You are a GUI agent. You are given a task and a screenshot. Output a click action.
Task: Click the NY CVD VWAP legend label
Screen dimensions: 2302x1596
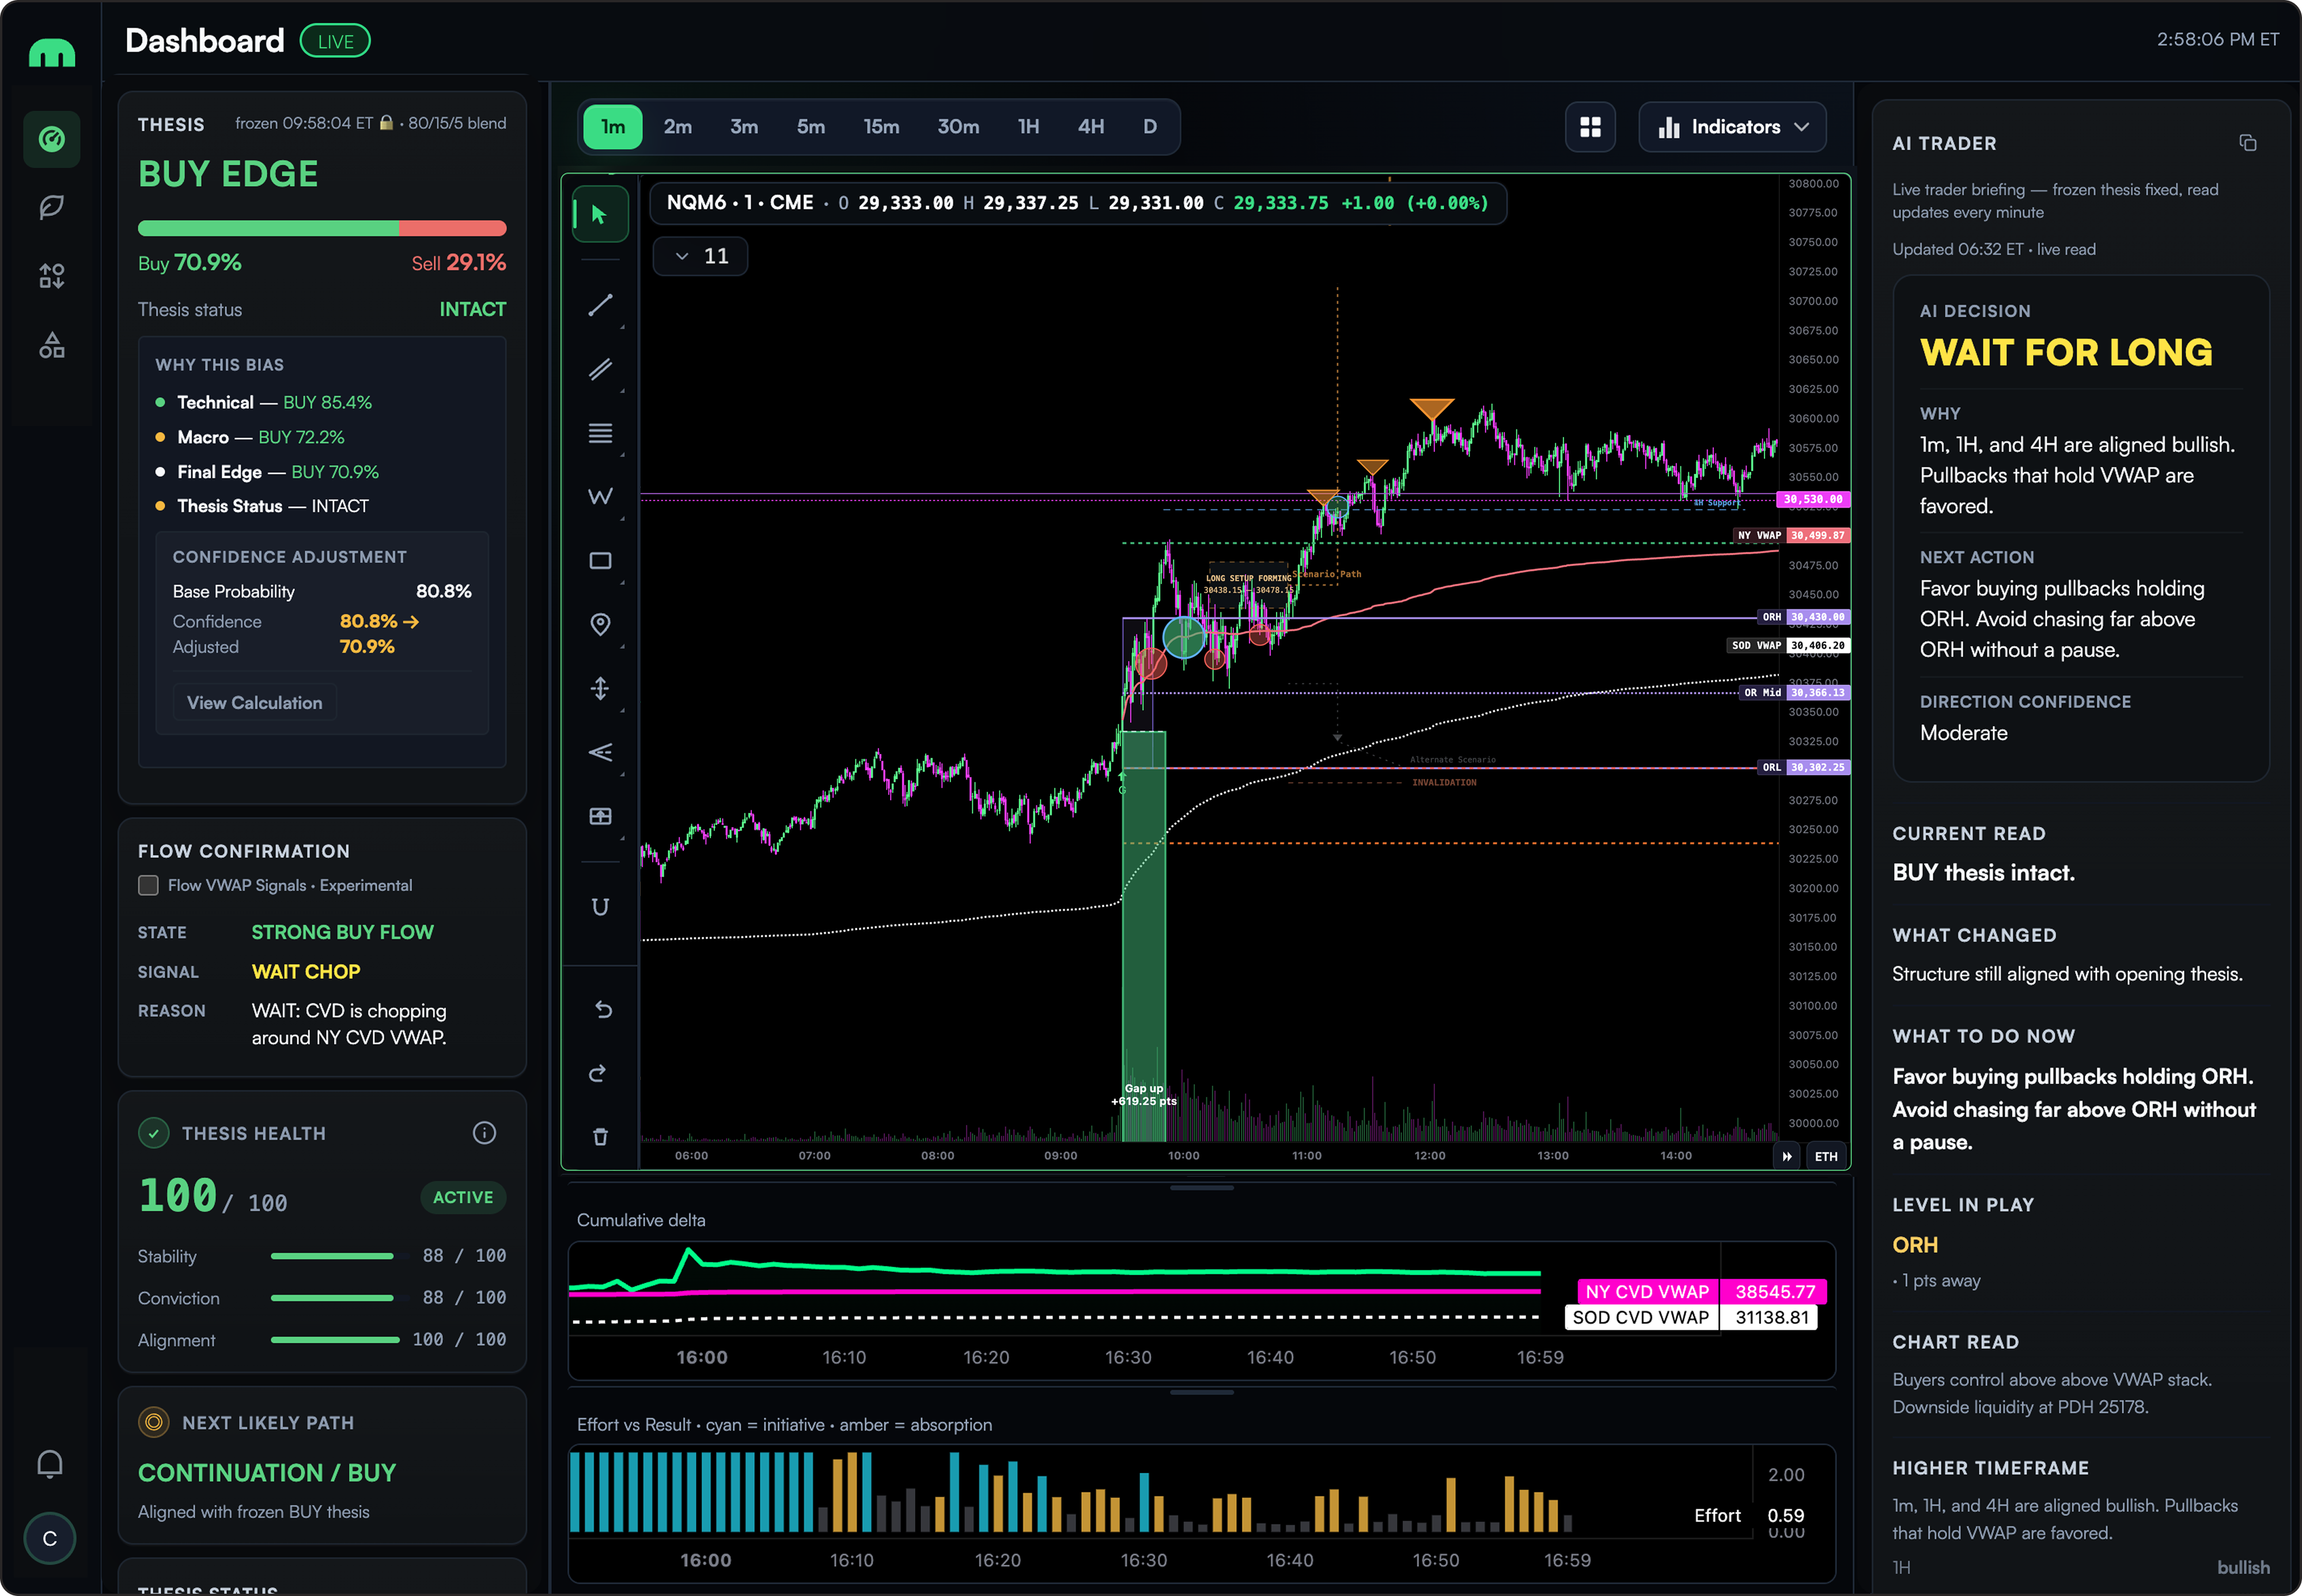[x=1647, y=1291]
